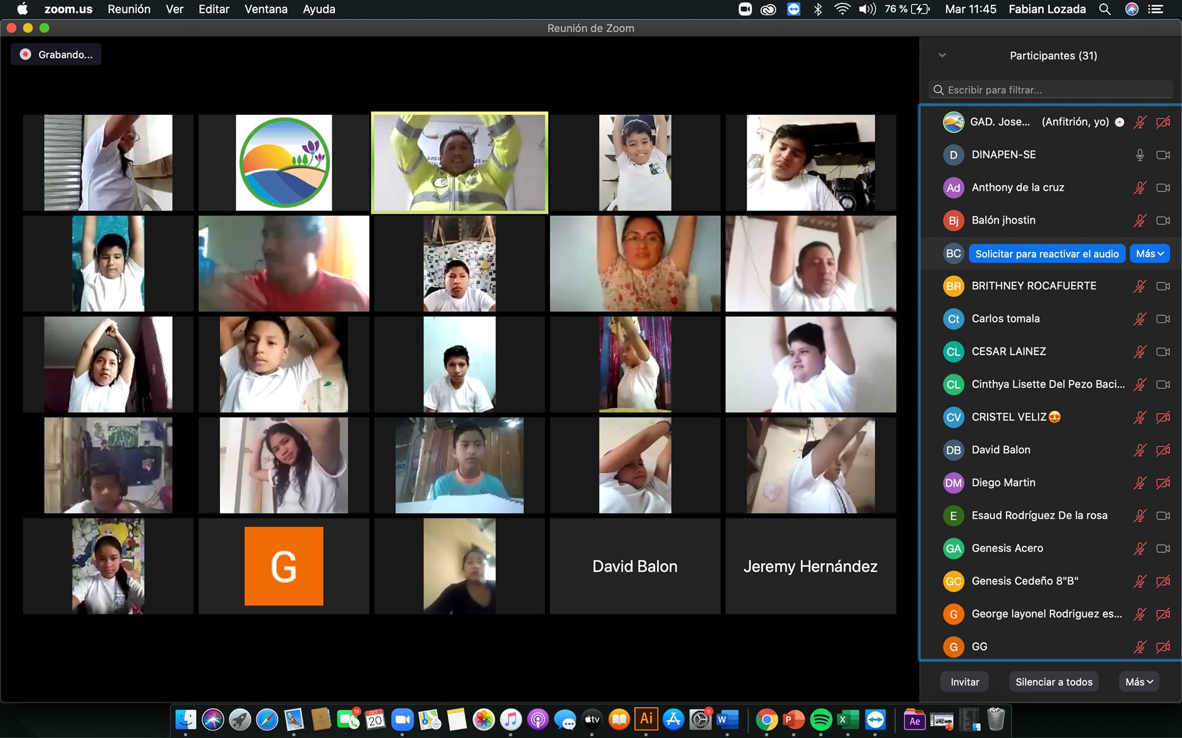Expand the Más dropdown next to BC participant
Image resolution: width=1182 pixels, height=738 pixels.
[x=1150, y=254]
